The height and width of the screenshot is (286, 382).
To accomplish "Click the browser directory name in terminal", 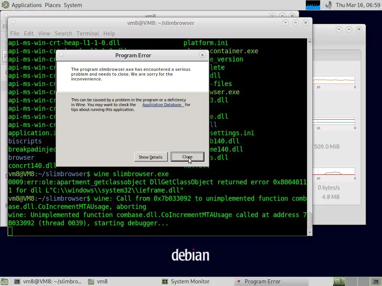I will click(x=21, y=158).
